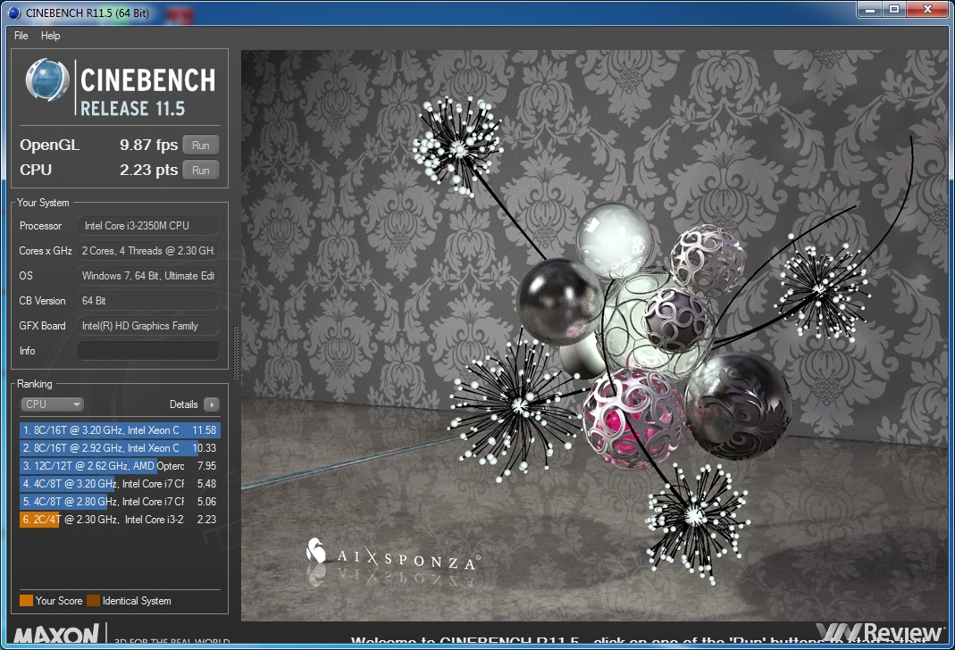This screenshot has height=650, width=955.
Task: Click the Identical System legend swatch
Action: tap(93, 601)
